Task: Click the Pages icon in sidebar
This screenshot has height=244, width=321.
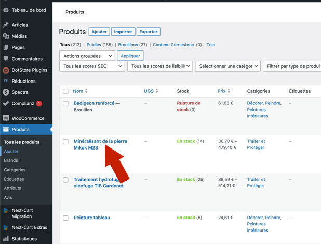Action: tap(6, 48)
